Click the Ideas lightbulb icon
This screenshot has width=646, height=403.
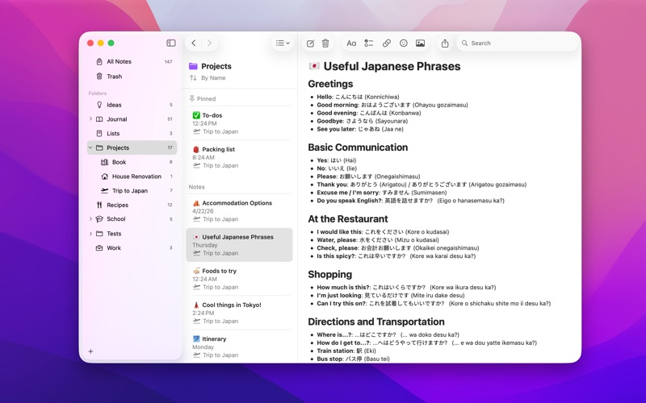coord(99,105)
